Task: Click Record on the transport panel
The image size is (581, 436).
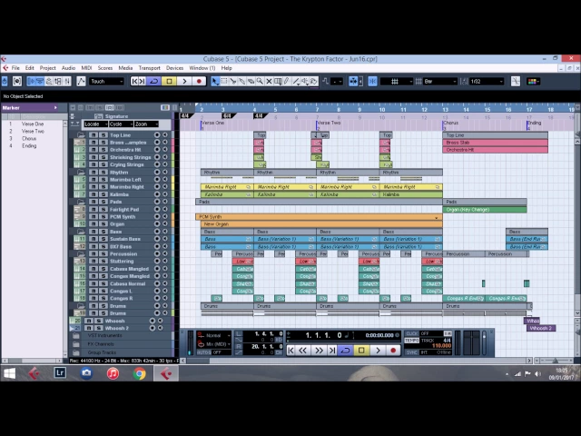Action: 393,350
